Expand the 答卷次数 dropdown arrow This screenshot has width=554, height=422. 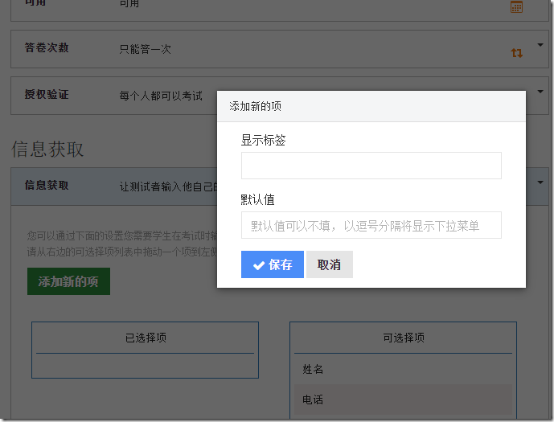(540, 45)
